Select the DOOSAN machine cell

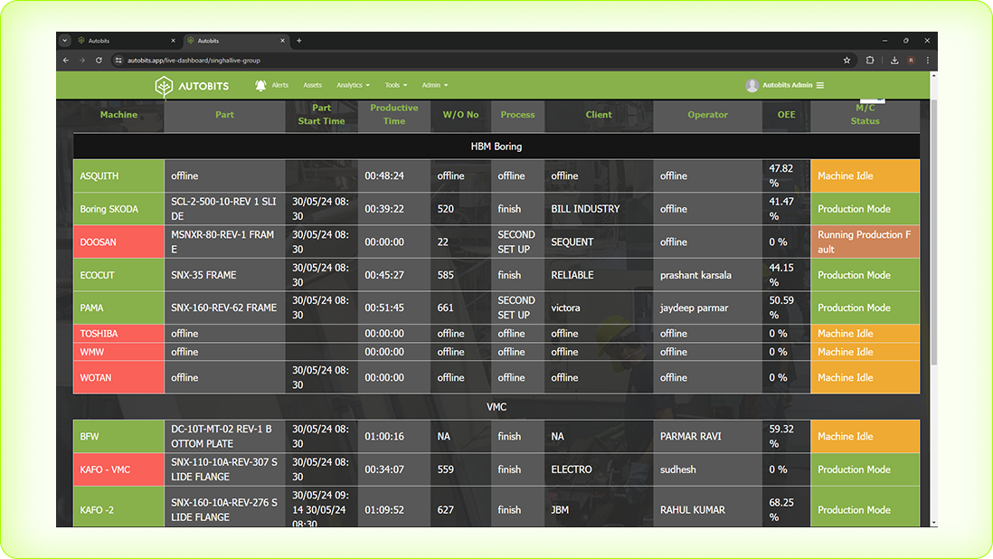118,242
